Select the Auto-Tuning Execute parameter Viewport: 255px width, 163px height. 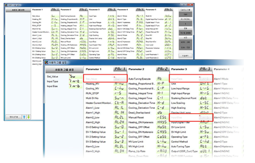(143, 78)
